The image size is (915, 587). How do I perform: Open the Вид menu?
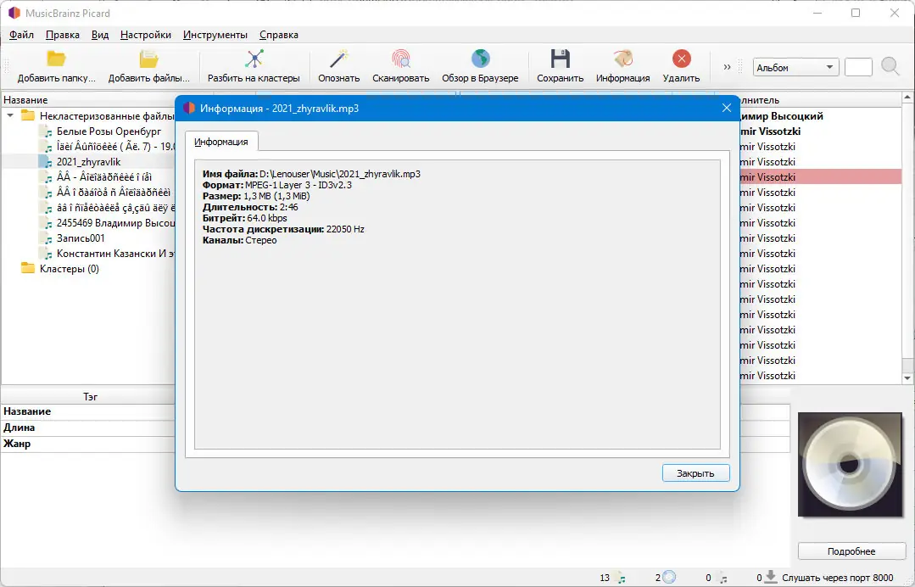(100, 35)
